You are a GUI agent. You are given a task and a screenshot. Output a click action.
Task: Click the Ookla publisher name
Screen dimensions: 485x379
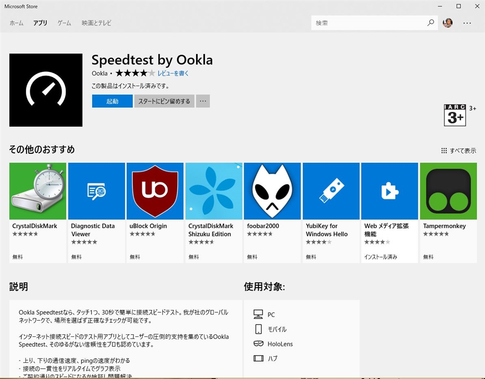pyautogui.click(x=99, y=73)
